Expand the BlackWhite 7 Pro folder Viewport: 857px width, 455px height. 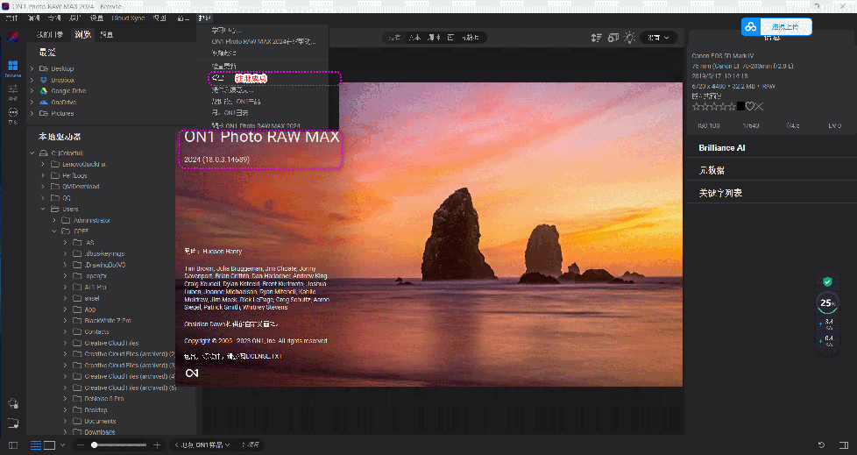pyautogui.click(x=65, y=321)
